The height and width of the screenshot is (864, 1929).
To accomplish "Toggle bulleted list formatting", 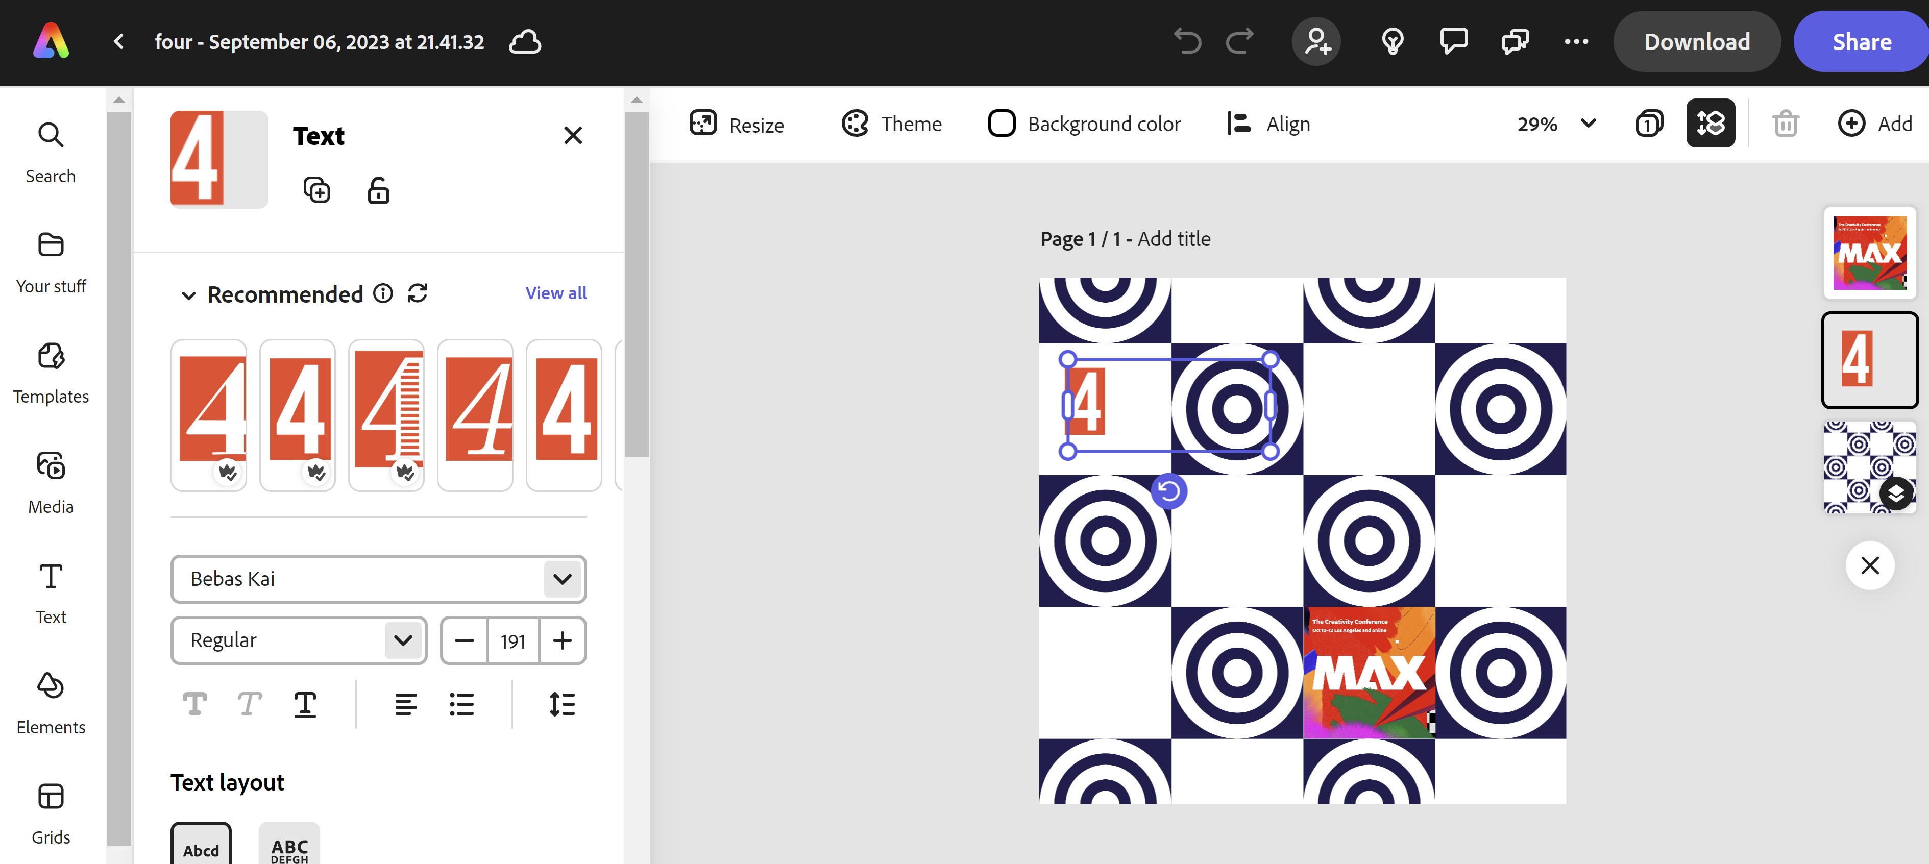I will [461, 705].
